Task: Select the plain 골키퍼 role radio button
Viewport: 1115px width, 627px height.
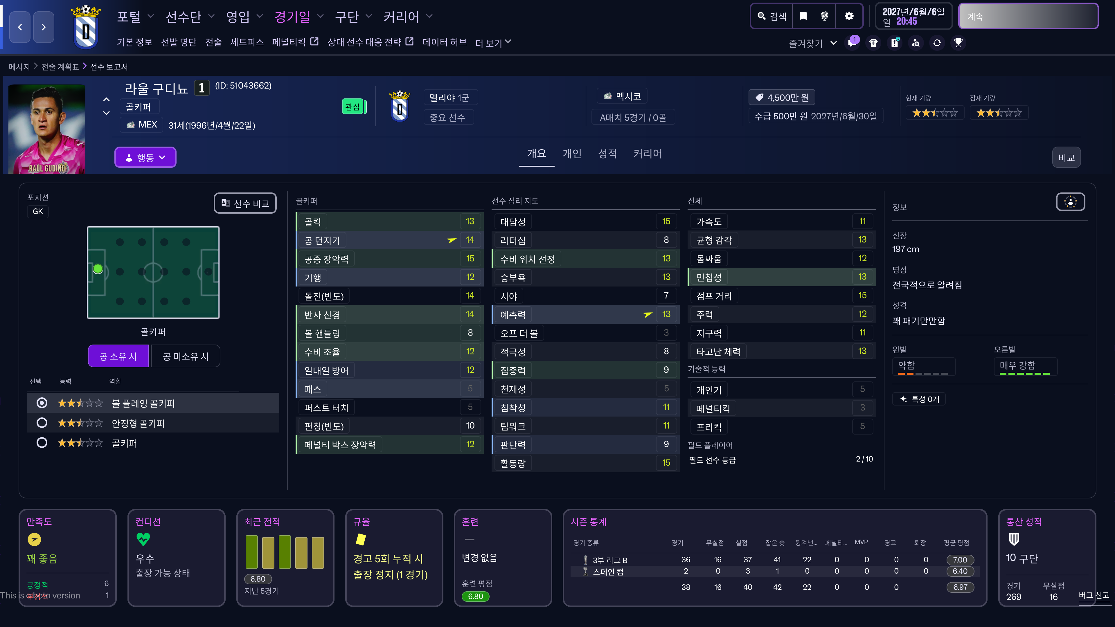Action: pyautogui.click(x=42, y=443)
